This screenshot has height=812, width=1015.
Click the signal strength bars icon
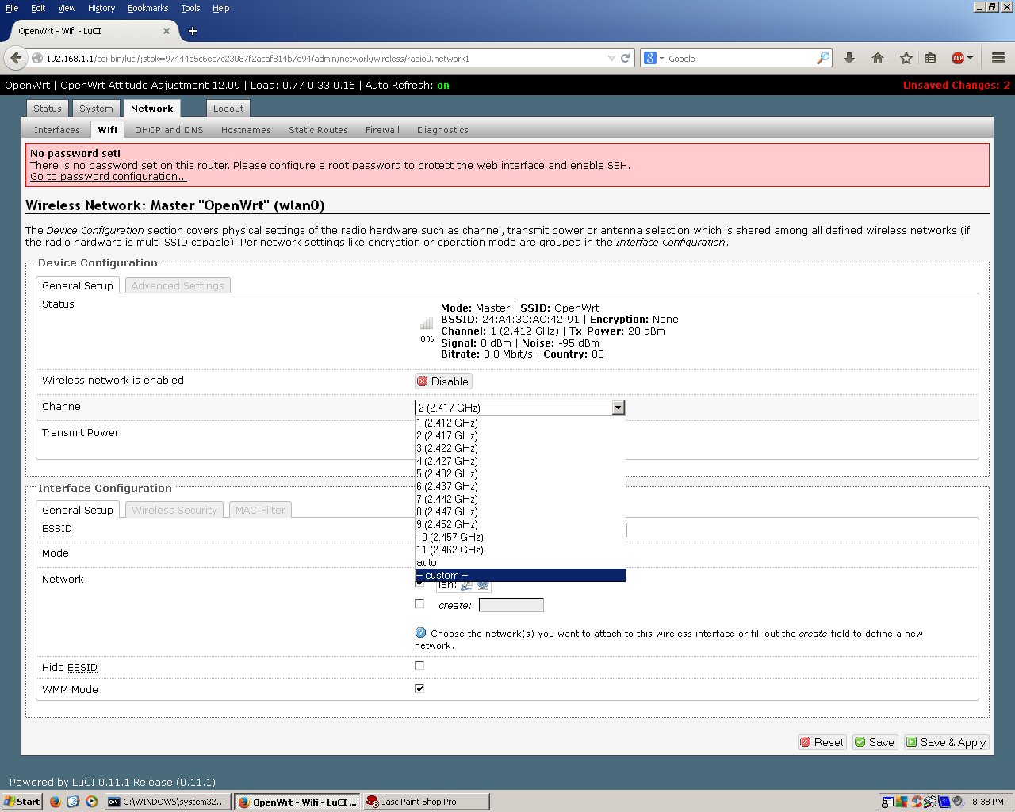[427, 324]
